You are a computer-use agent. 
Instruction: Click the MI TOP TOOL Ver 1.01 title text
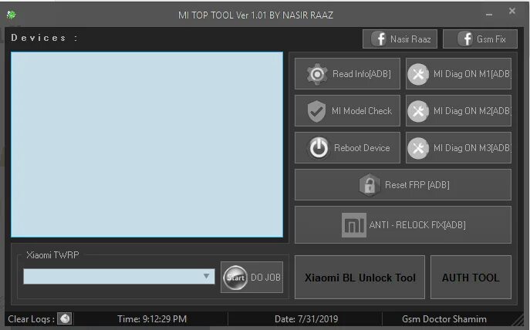pos(255,15)
